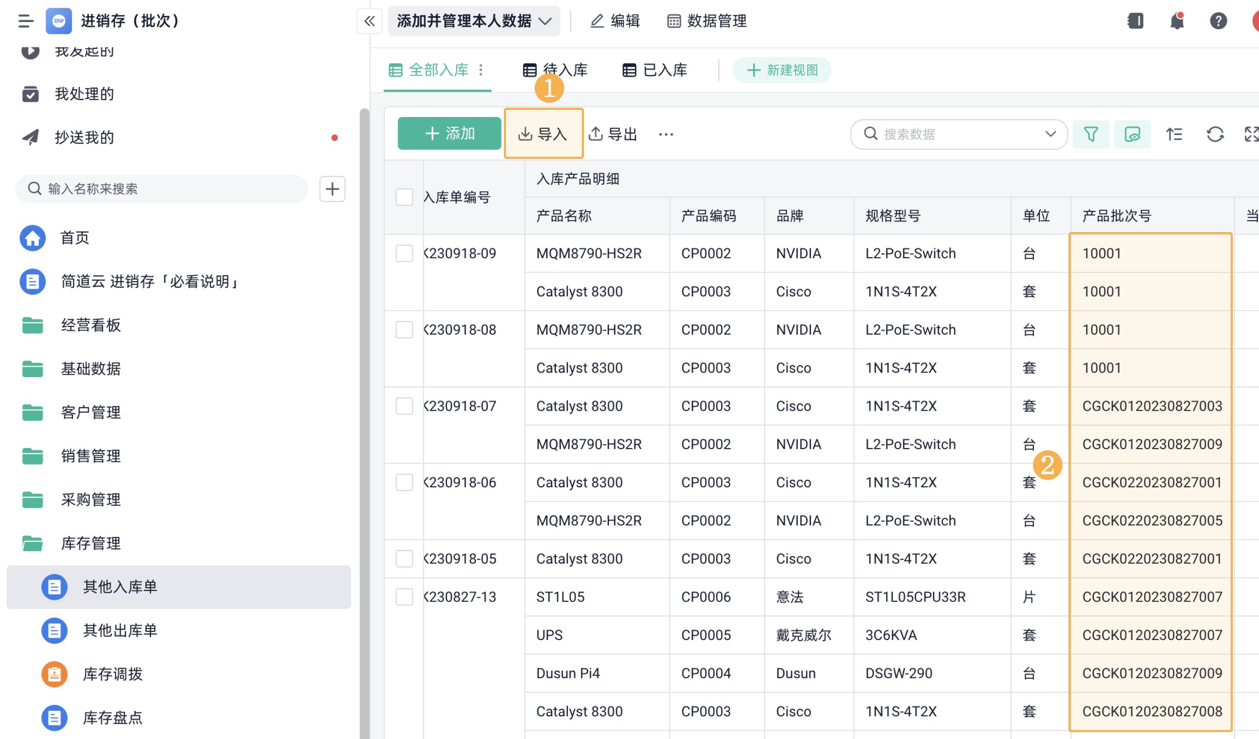Switch to the 待入库 tab
1259x739 pixels.
pos(555,70)
